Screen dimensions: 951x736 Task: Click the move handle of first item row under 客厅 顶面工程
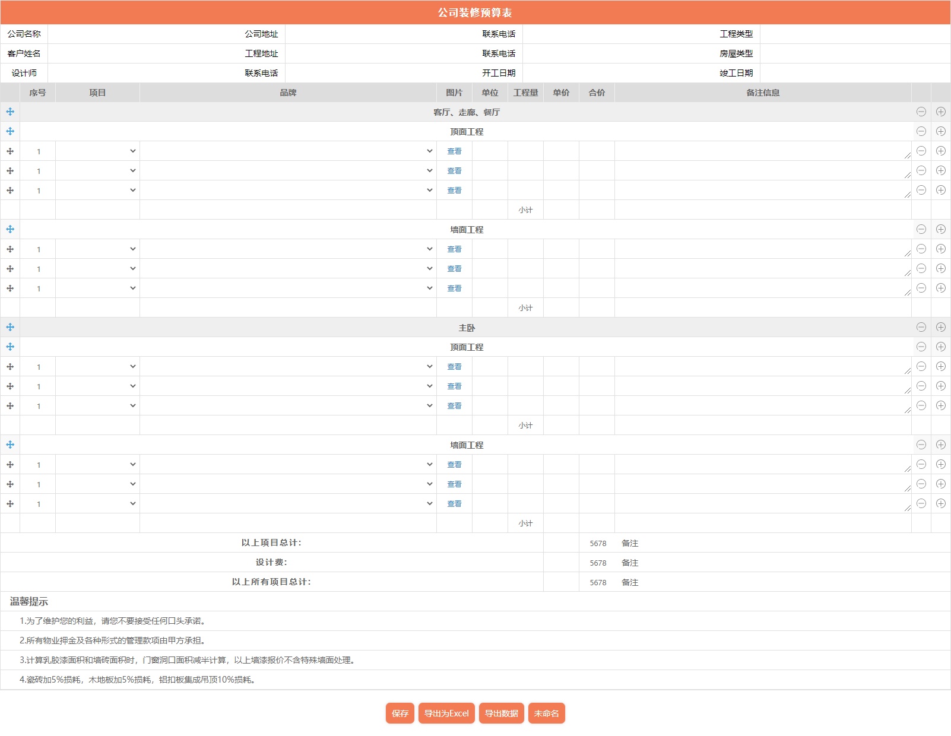(x=10, y=151)
